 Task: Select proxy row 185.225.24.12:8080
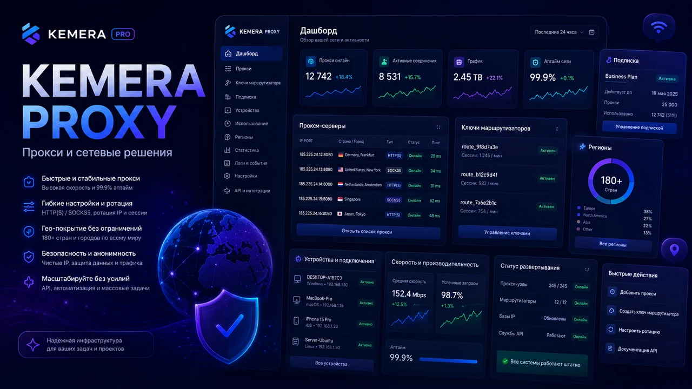click(371, 156)
